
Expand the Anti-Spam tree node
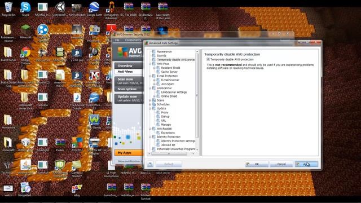pos(154,84)
